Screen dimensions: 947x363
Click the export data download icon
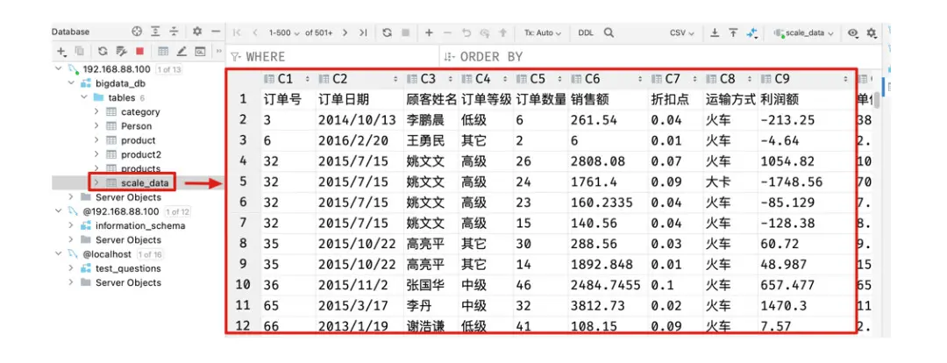(x=715, y=32)
